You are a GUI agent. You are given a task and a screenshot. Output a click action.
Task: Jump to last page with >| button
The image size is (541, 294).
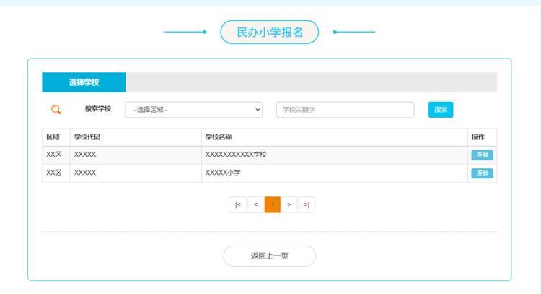307,205
